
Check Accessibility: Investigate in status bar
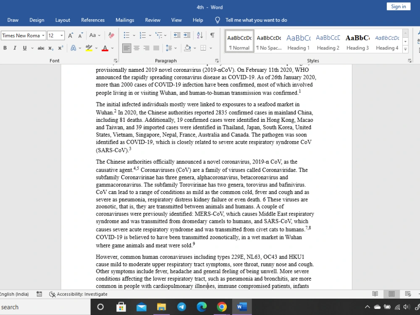click(x=78, y=294)
